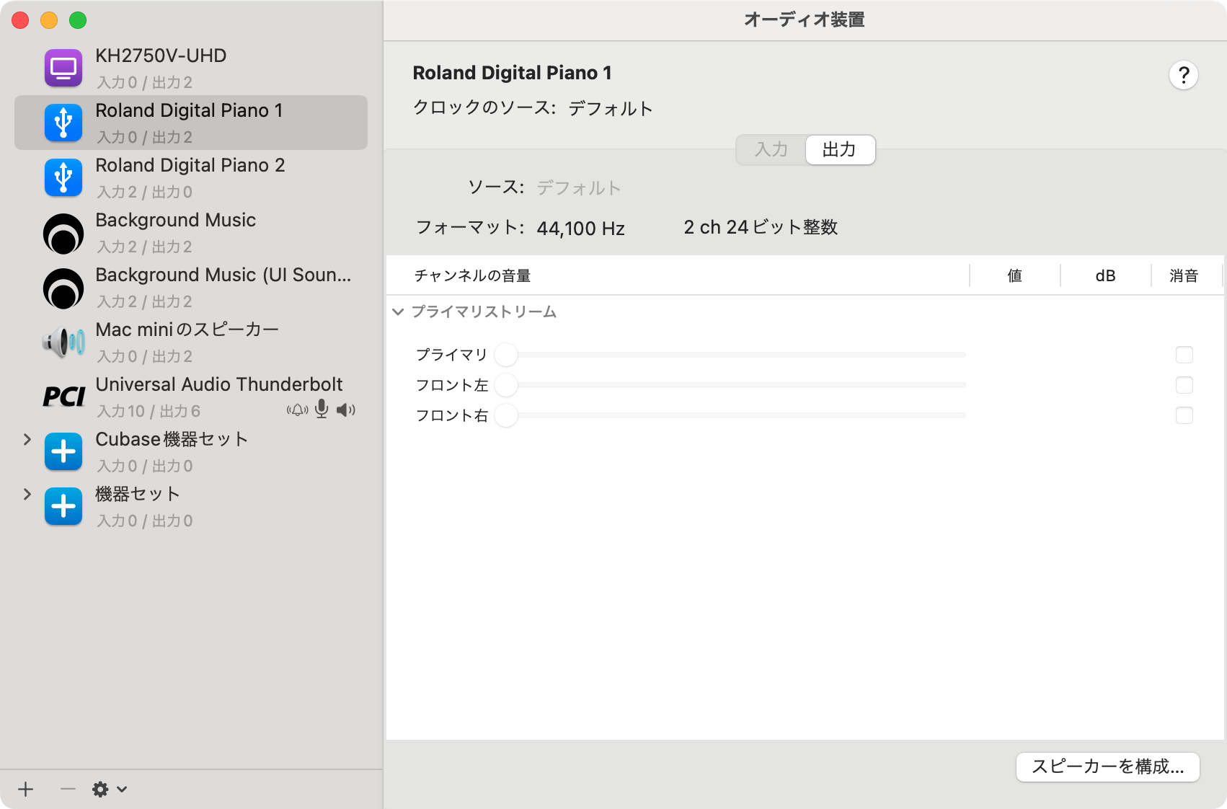This screenshot has width=1227, height=809.
Task: Open help with the question mark button
Action: [1184, 75]
